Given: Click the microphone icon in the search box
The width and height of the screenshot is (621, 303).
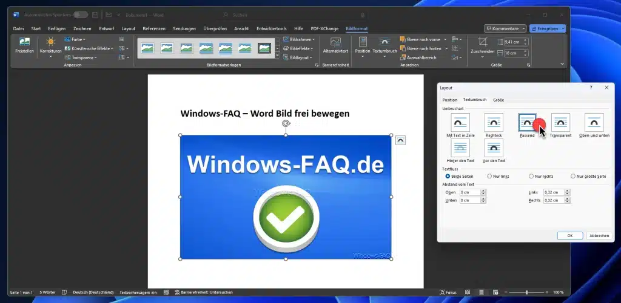Looking at the screenshot, I should [x=363, y=15].
